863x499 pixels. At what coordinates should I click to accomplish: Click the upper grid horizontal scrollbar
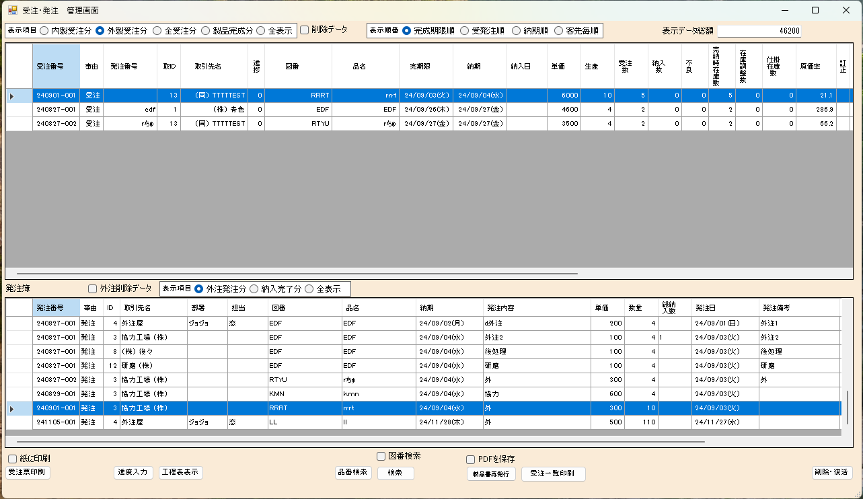point(297,274)
